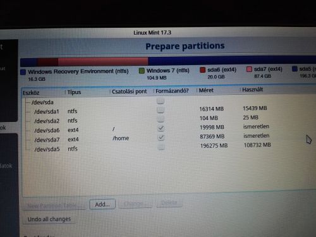
Task: Click the New partition table button
Action: (x=54, y=205)
